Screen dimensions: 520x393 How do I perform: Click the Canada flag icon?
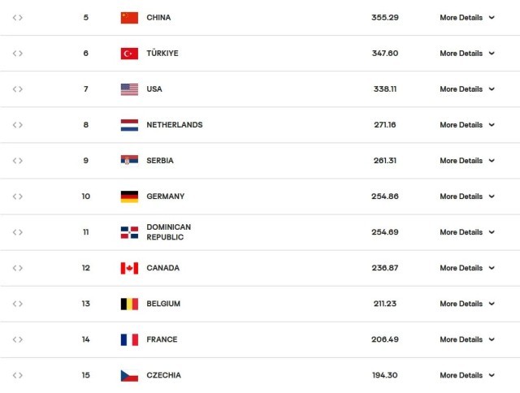129,268
